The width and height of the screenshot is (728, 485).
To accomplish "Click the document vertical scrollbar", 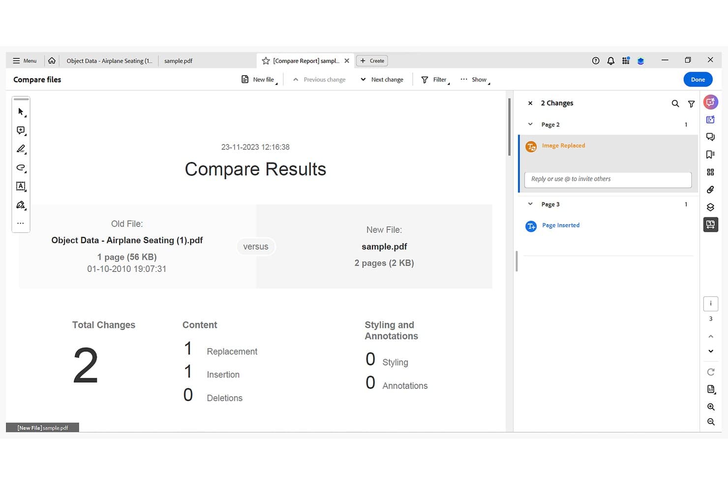I will [x=509, y=127].
